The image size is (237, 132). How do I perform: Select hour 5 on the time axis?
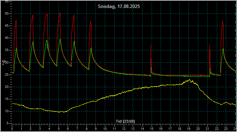[59, 129]
